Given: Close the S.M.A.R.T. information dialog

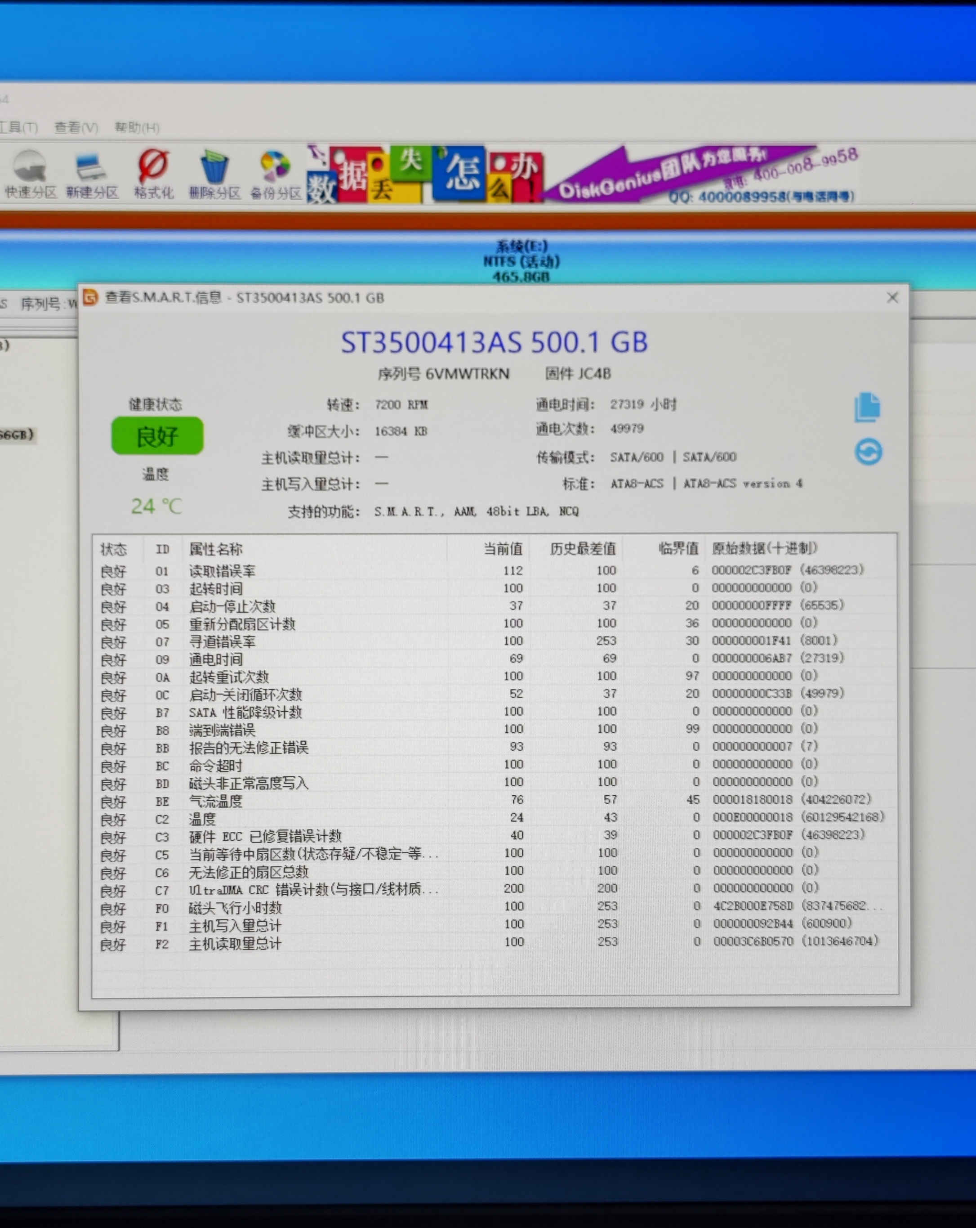Looking at the screenshot, I should point(892,298).
